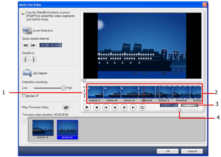Screen dimensions: 221x157
Task: Stop video playback
Action: (97, 107)
